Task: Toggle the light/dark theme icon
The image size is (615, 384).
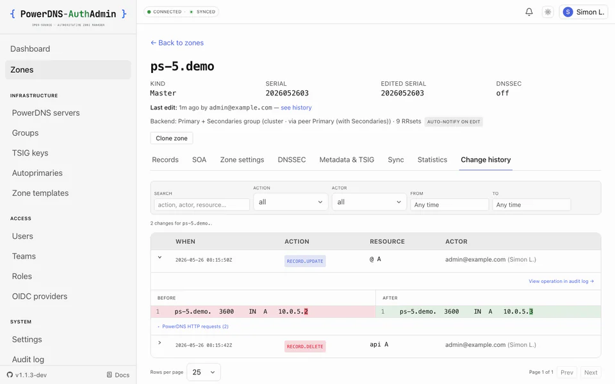Action: click(548, 12)
